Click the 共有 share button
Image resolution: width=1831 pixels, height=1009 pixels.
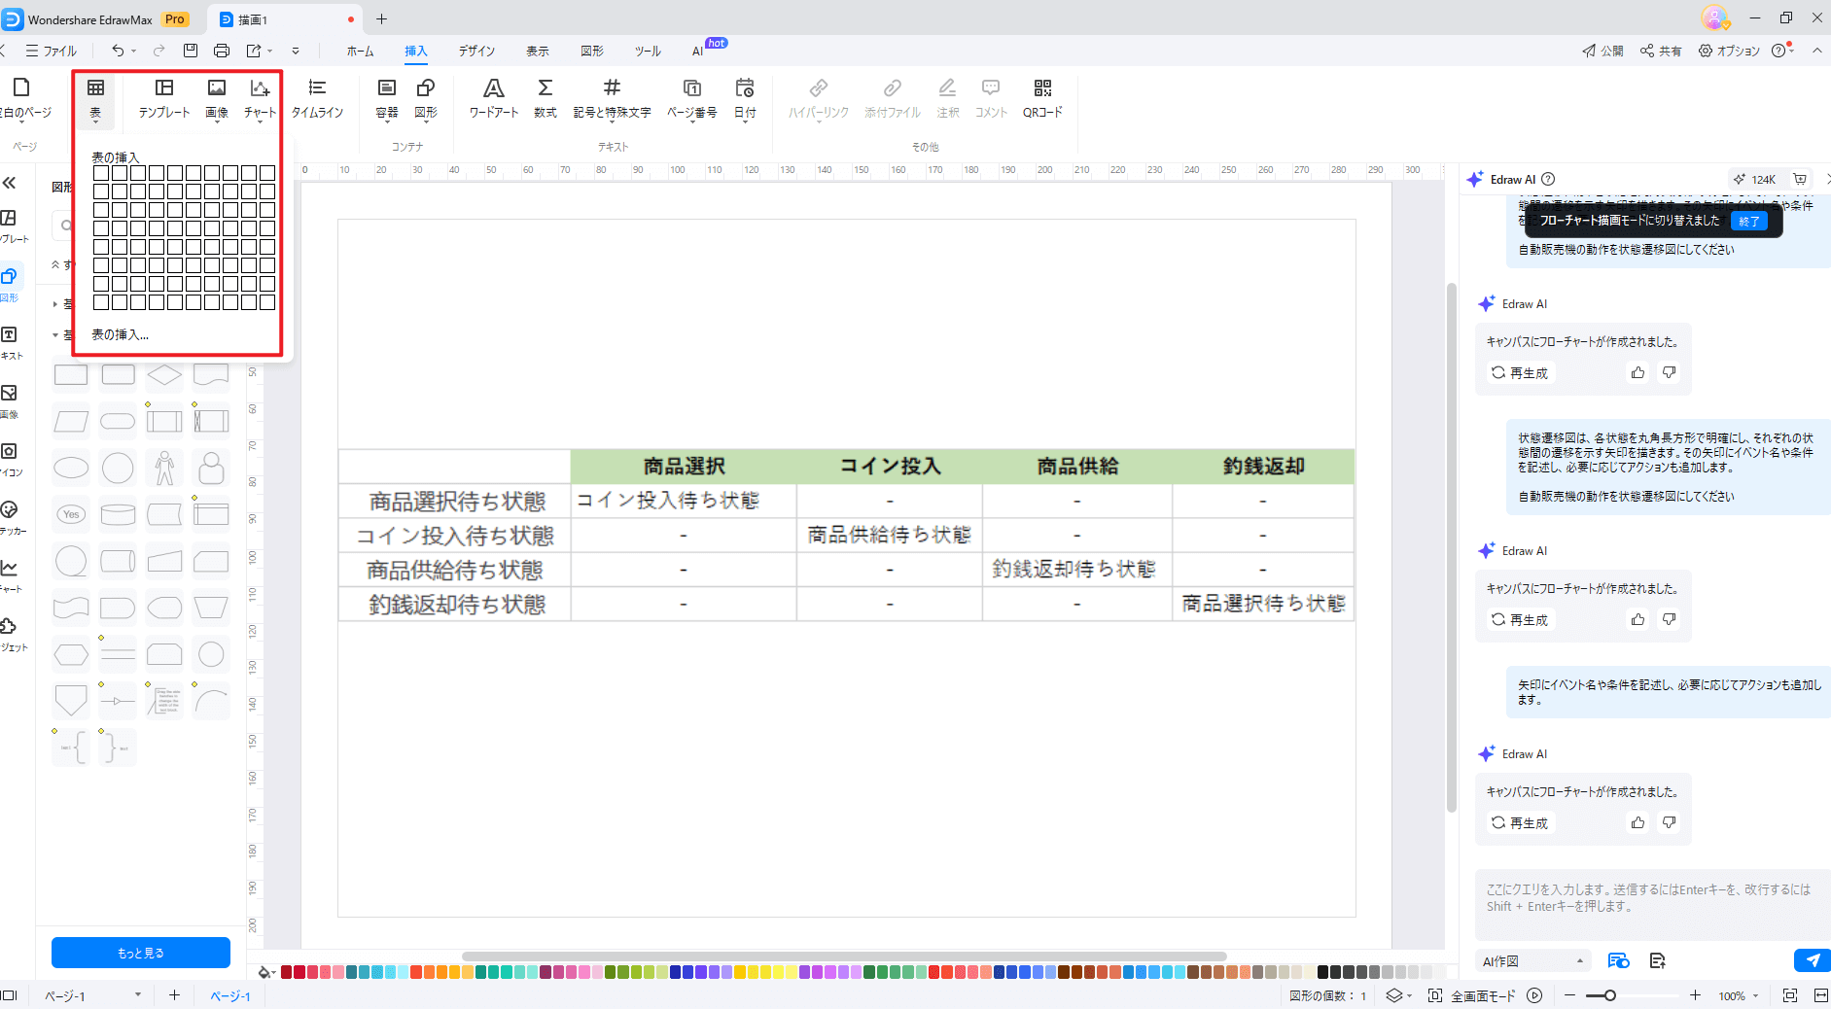coord(1661,51)
